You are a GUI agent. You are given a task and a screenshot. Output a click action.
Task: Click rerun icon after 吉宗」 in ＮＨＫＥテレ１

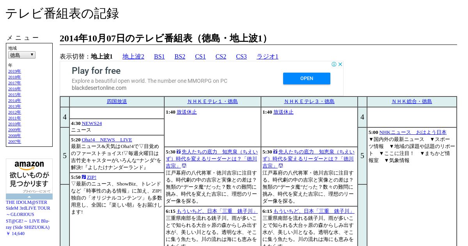tap(184, 166)
